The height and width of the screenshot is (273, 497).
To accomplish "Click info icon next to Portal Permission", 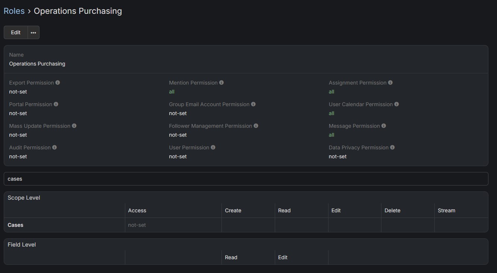I will coord(56,104).
